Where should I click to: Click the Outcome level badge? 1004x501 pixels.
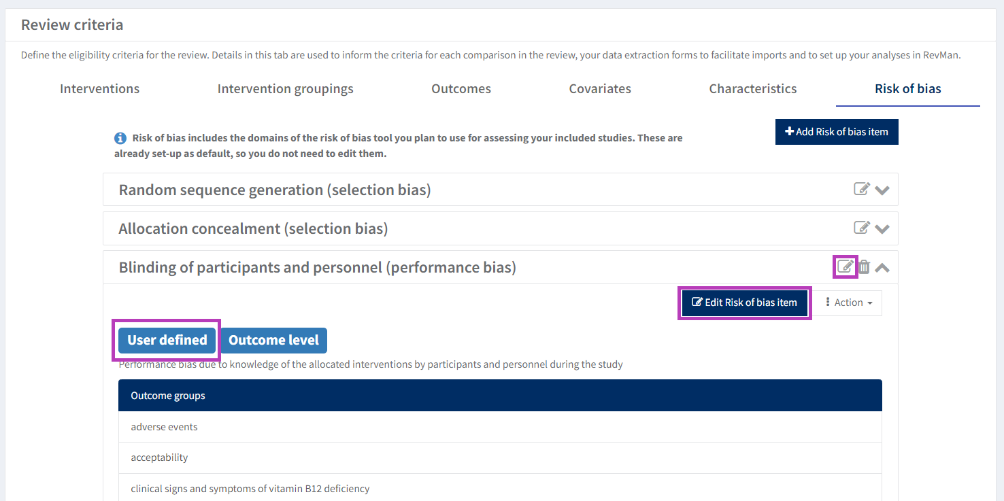[x=273, y=340]
